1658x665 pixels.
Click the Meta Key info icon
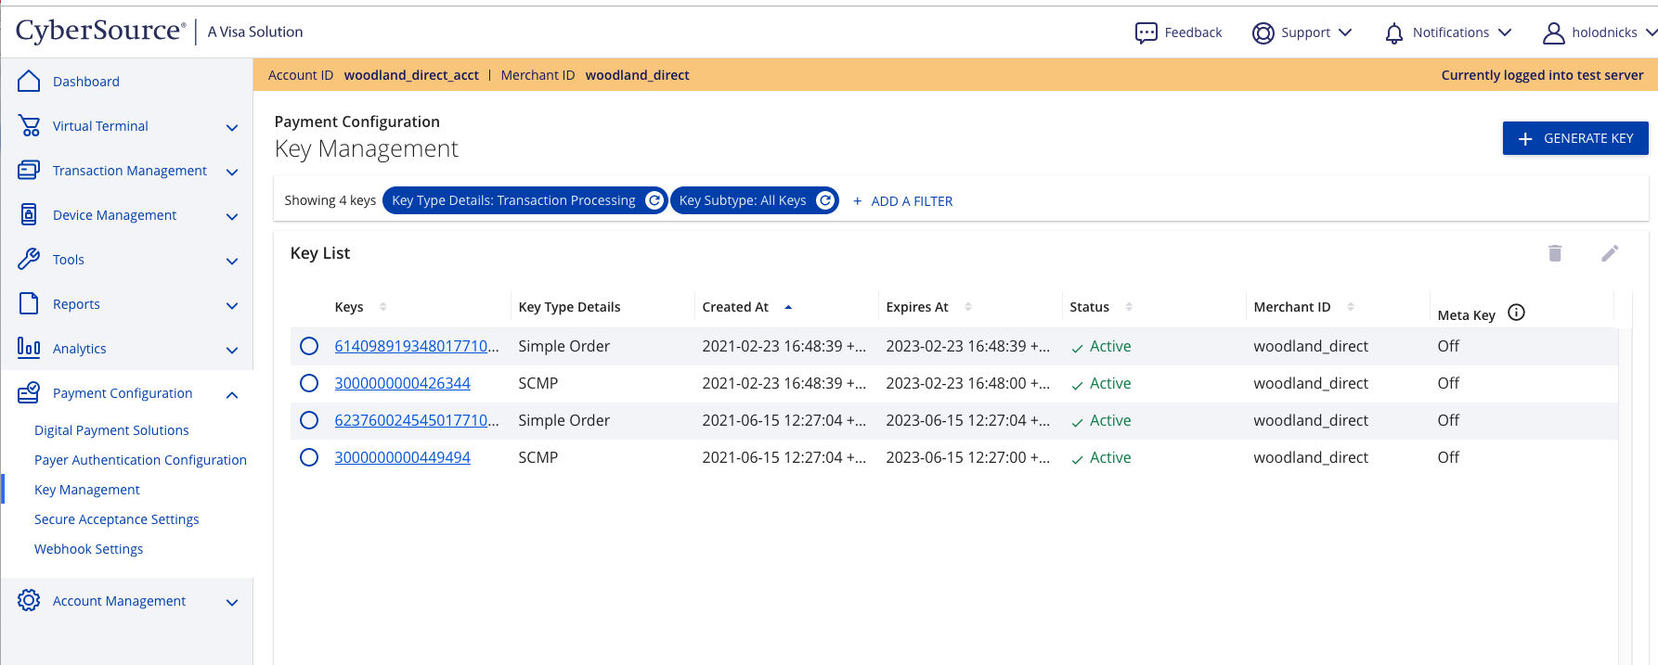tap(1516, 313)
